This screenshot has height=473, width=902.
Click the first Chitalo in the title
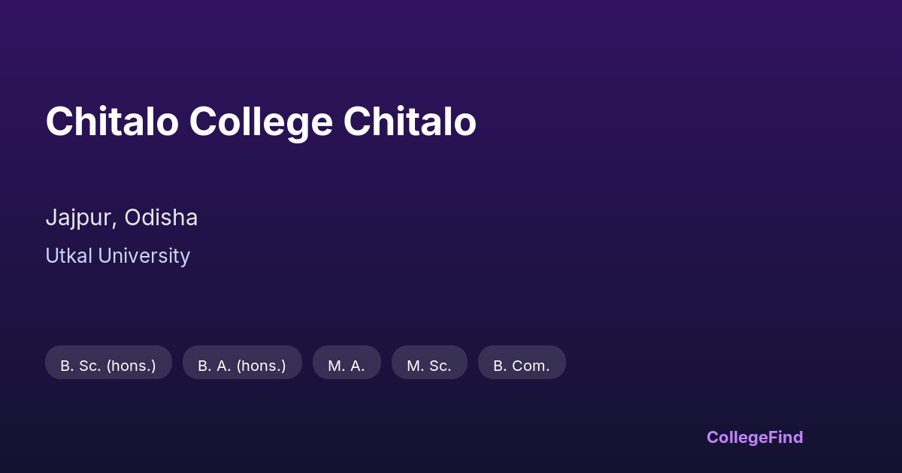(112, 122)
